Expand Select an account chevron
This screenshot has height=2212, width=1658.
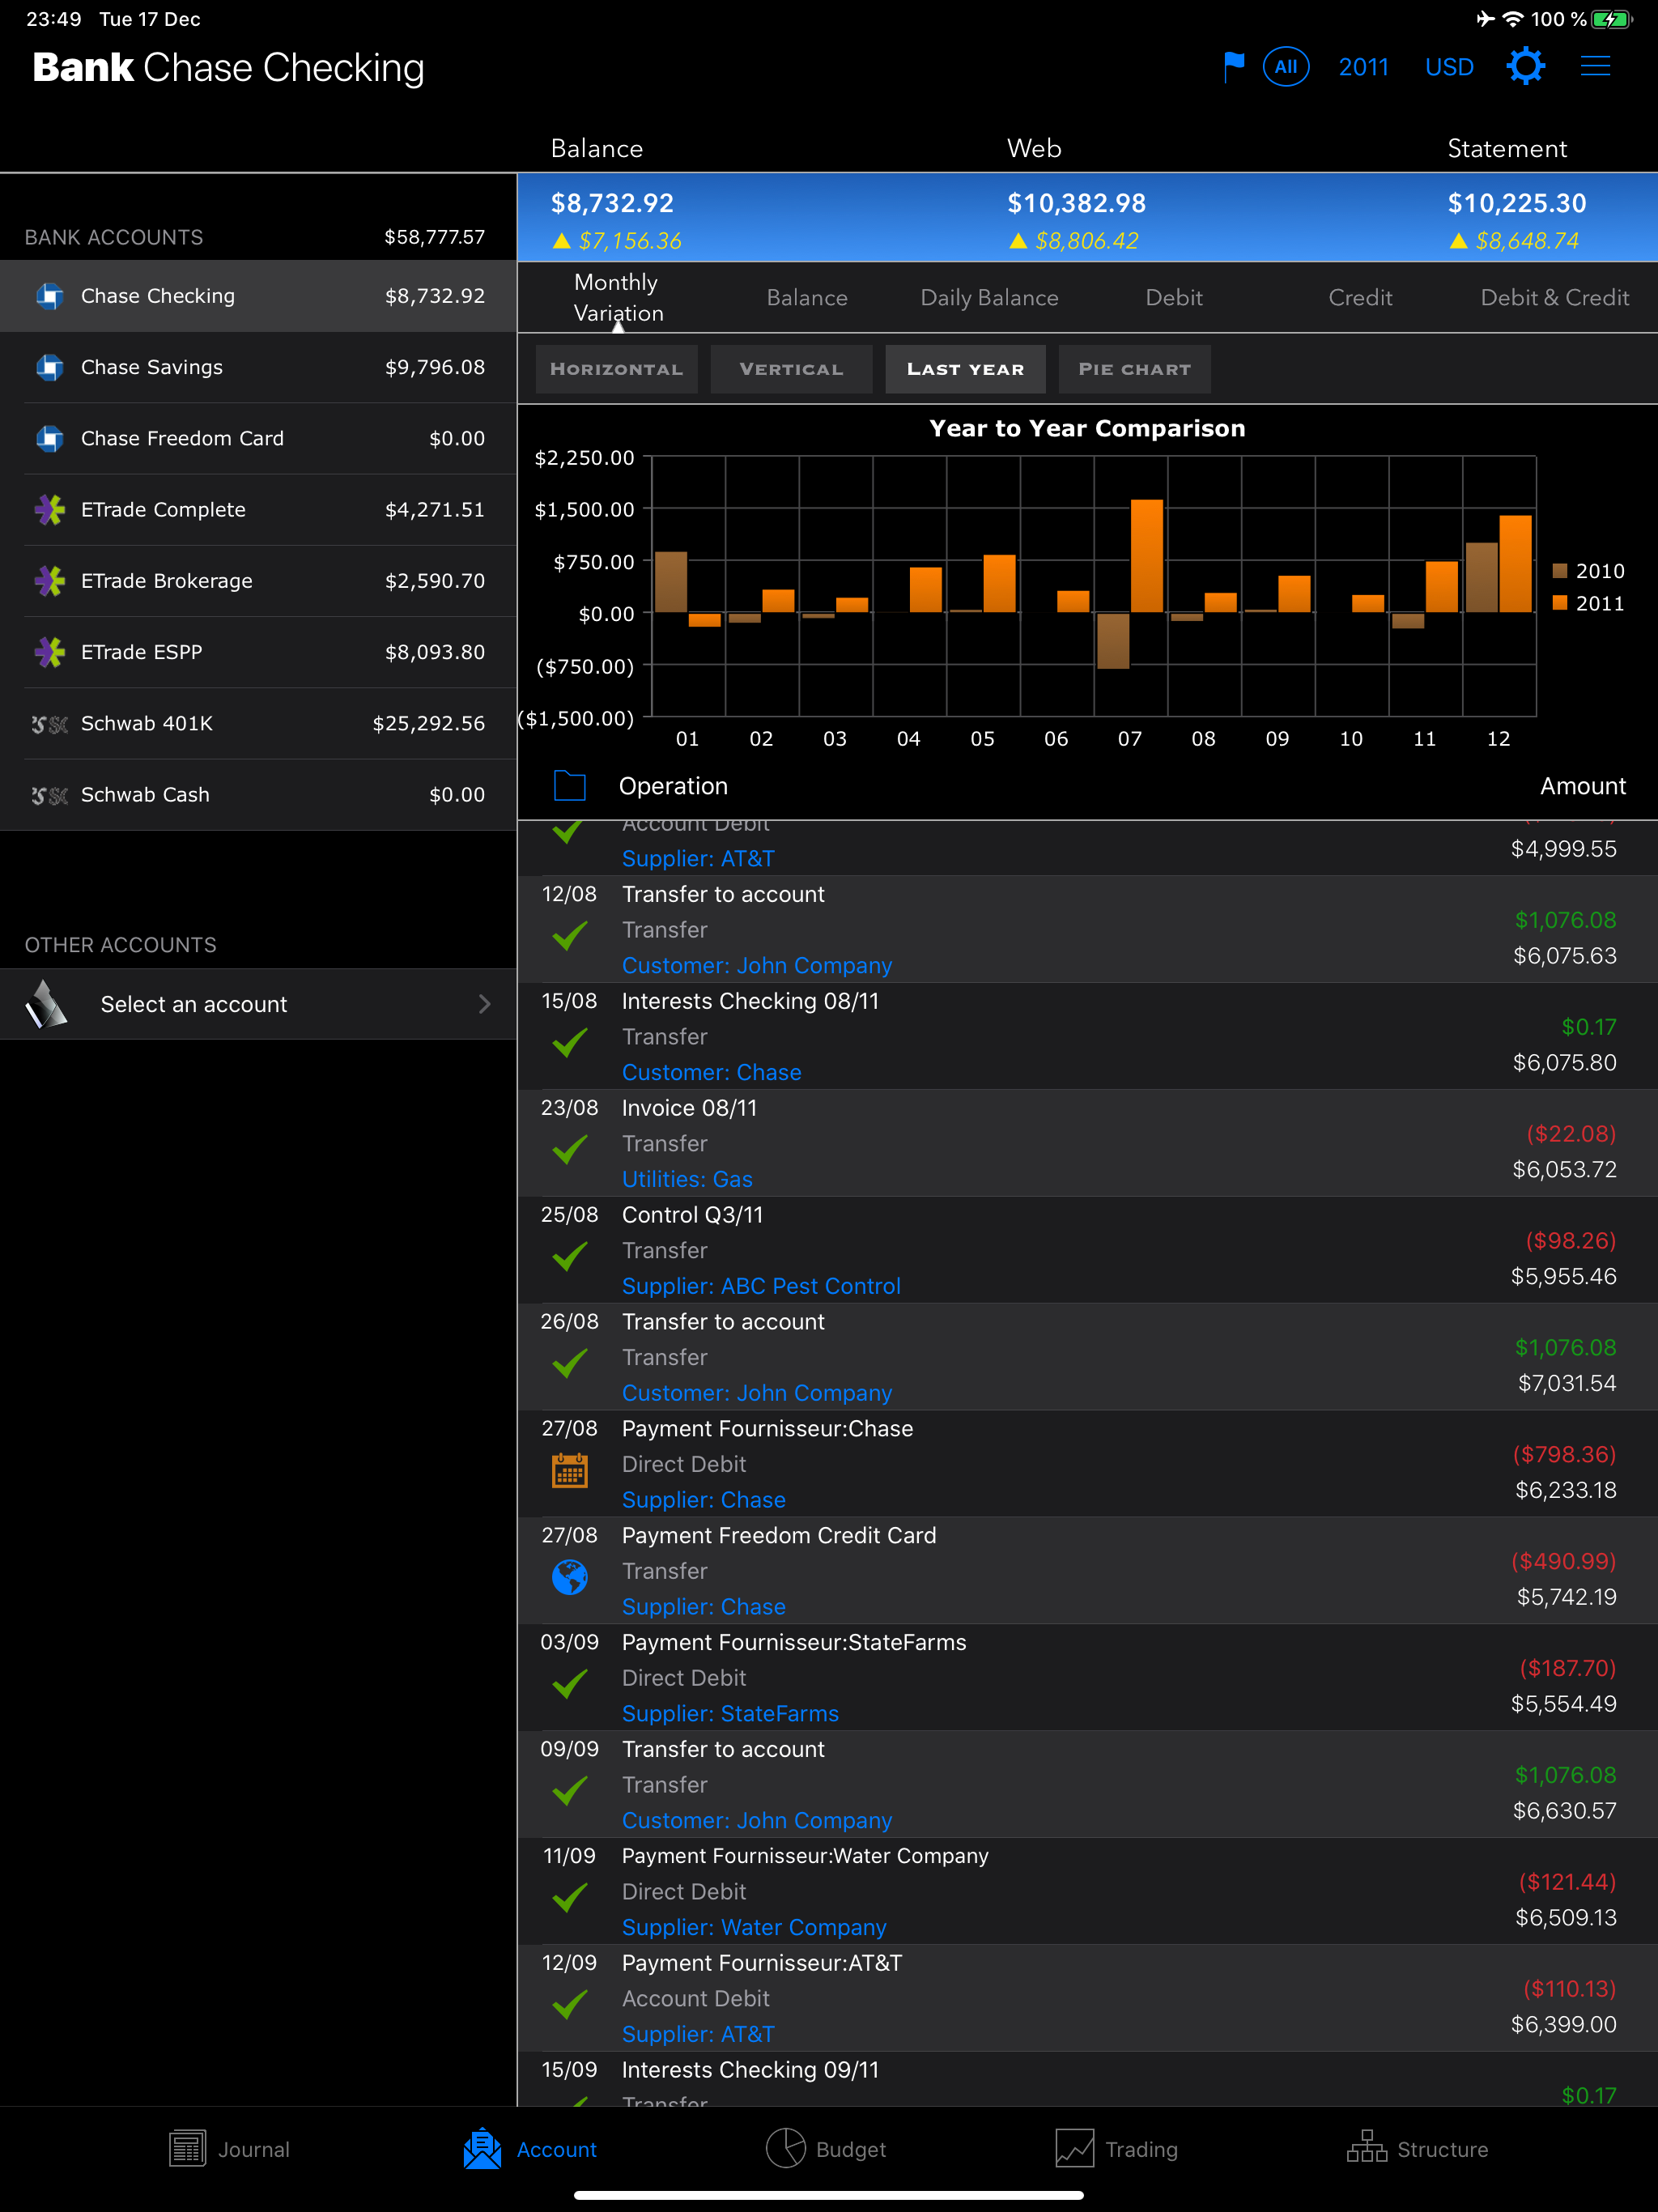(x=485, y=1004)
